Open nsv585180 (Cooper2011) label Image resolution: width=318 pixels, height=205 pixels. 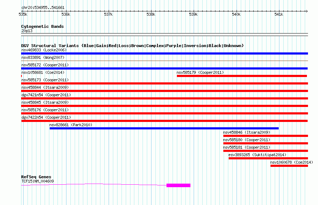[x=247, y=140]
